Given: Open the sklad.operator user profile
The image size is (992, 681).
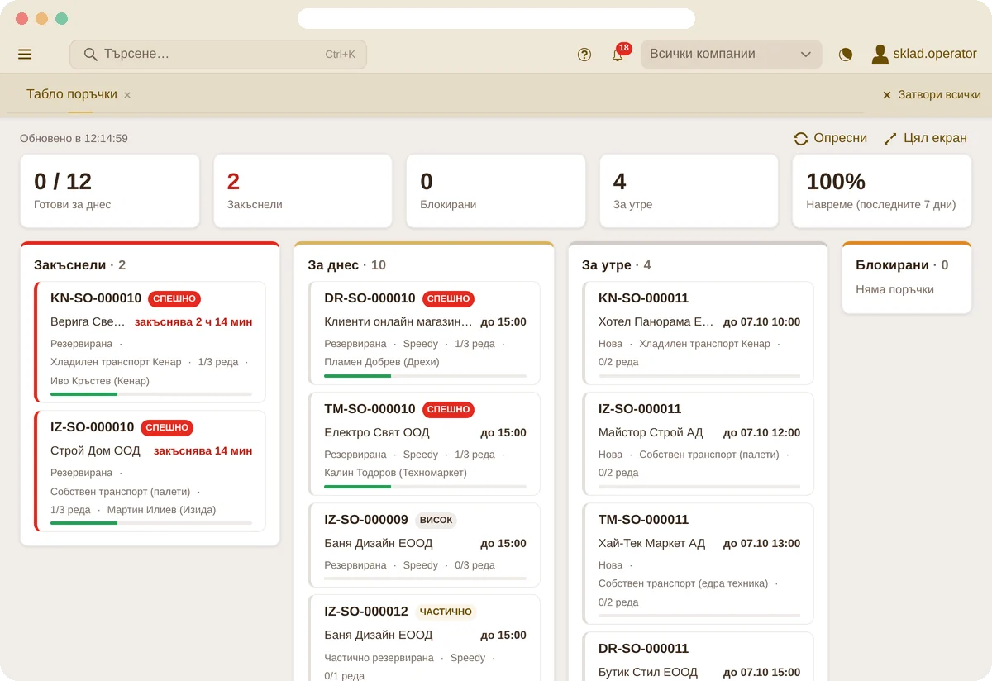Looking at the screenshot, I should 924,54.
